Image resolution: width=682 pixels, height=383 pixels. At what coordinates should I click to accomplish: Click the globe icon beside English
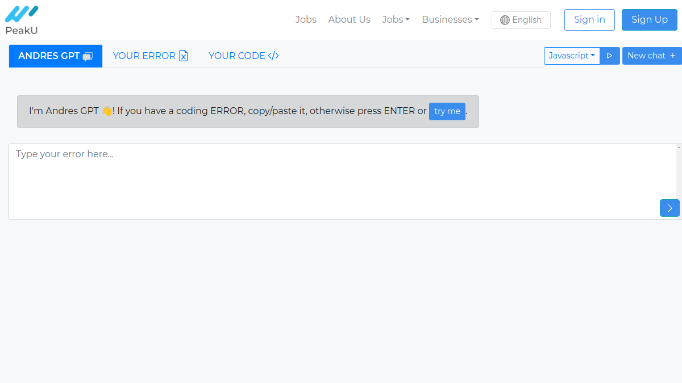pyautogui.click(x=505, y=20)
